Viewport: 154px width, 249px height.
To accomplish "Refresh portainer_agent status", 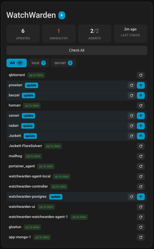I will pos(141,166).
